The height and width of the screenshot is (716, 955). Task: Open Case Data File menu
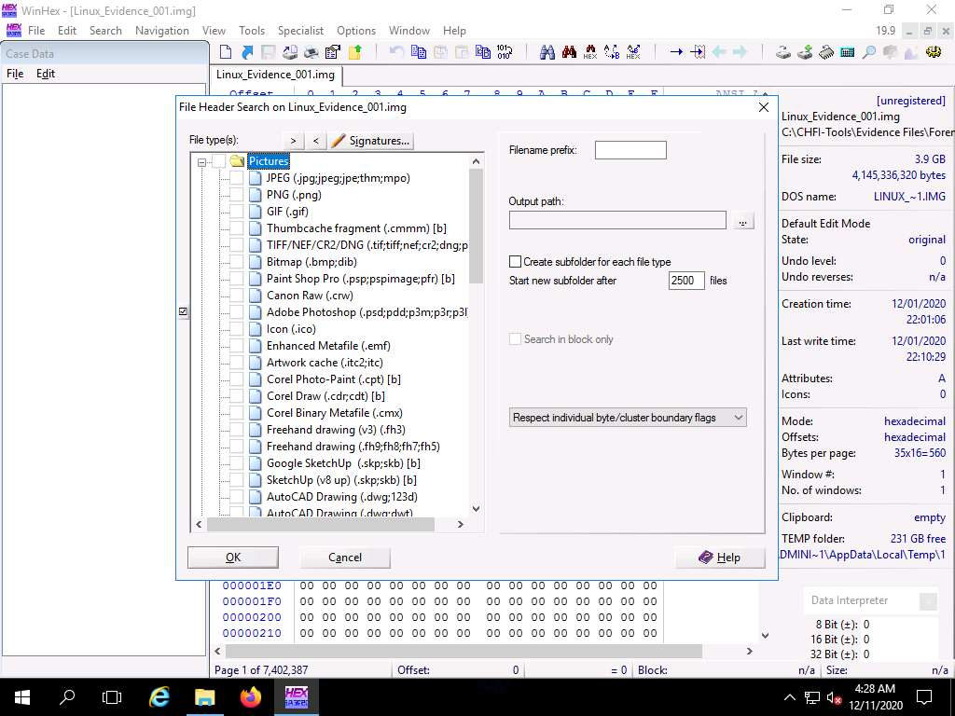coord(15,74)
